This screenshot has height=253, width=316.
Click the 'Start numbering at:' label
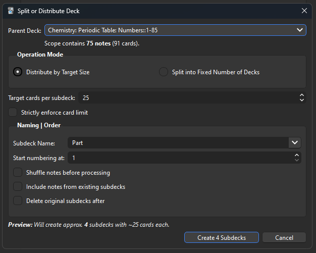click(x=39, y=158)
